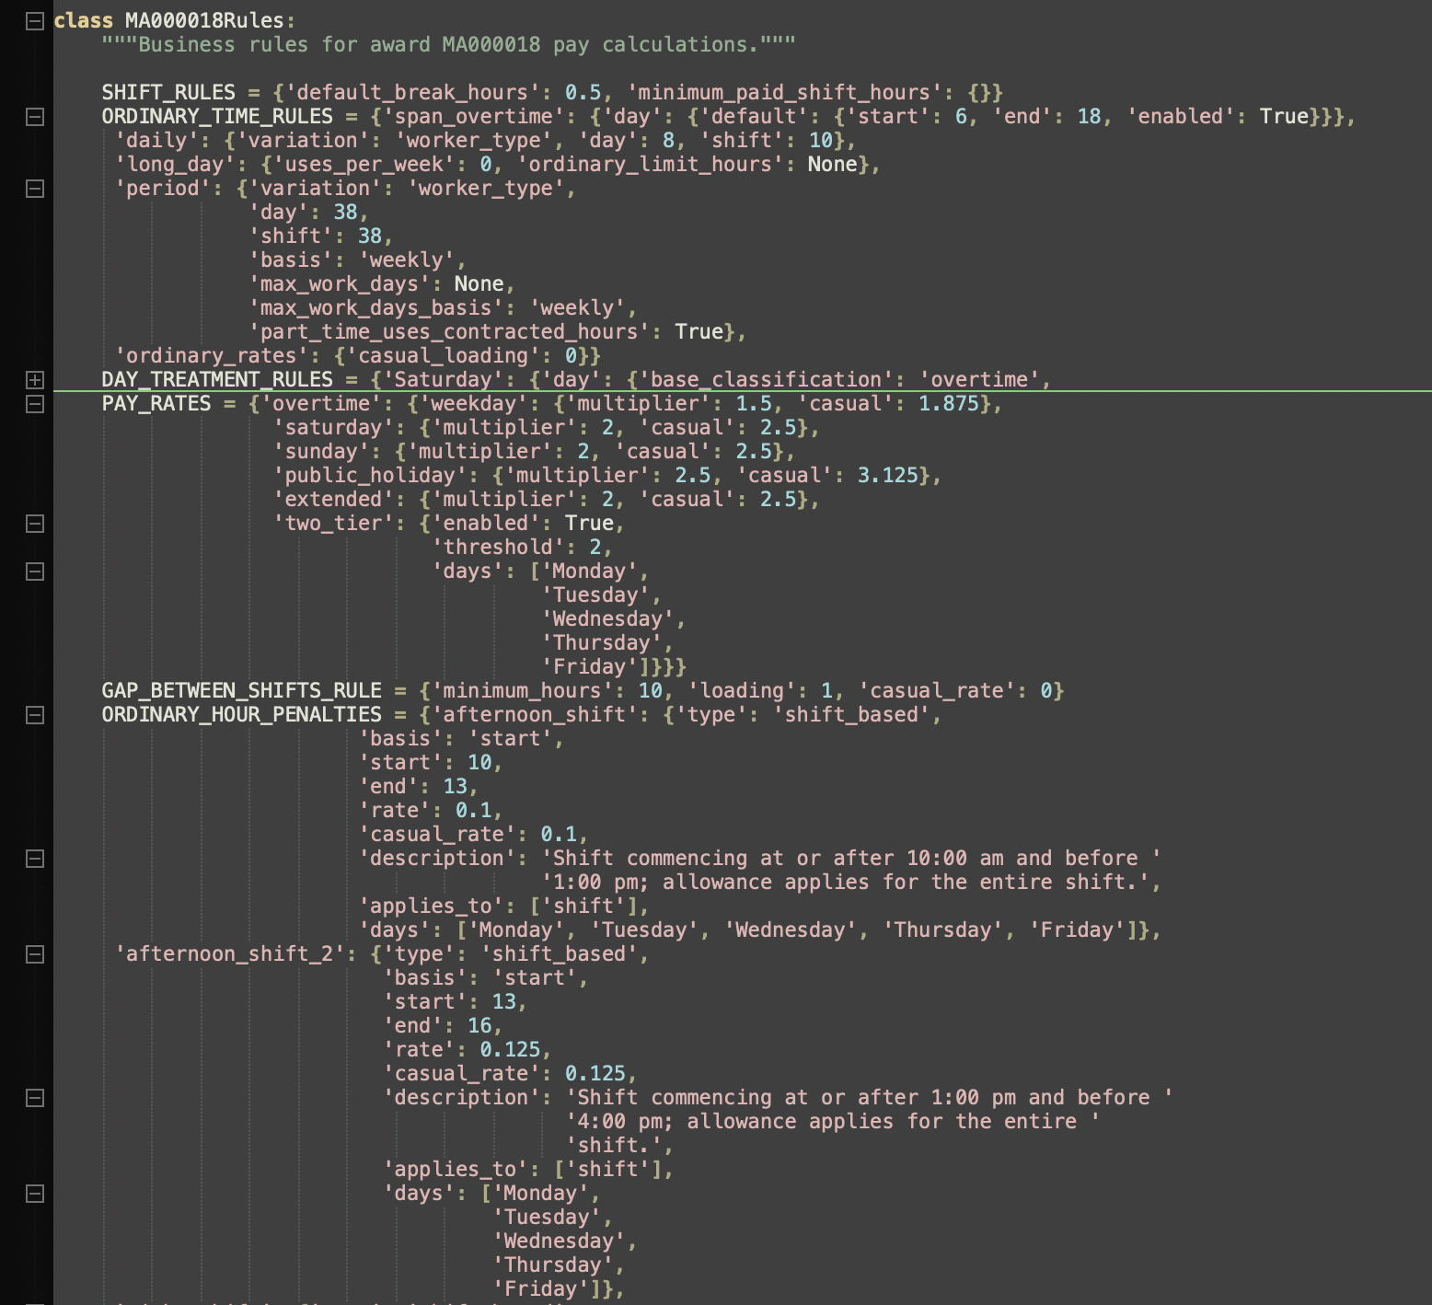Image resolution: width=1432 pixels, height=1305 pixels.
Task: Collapse the afternoon_shift_2 'days' list fold
Action: click(x=34, y=1194)
